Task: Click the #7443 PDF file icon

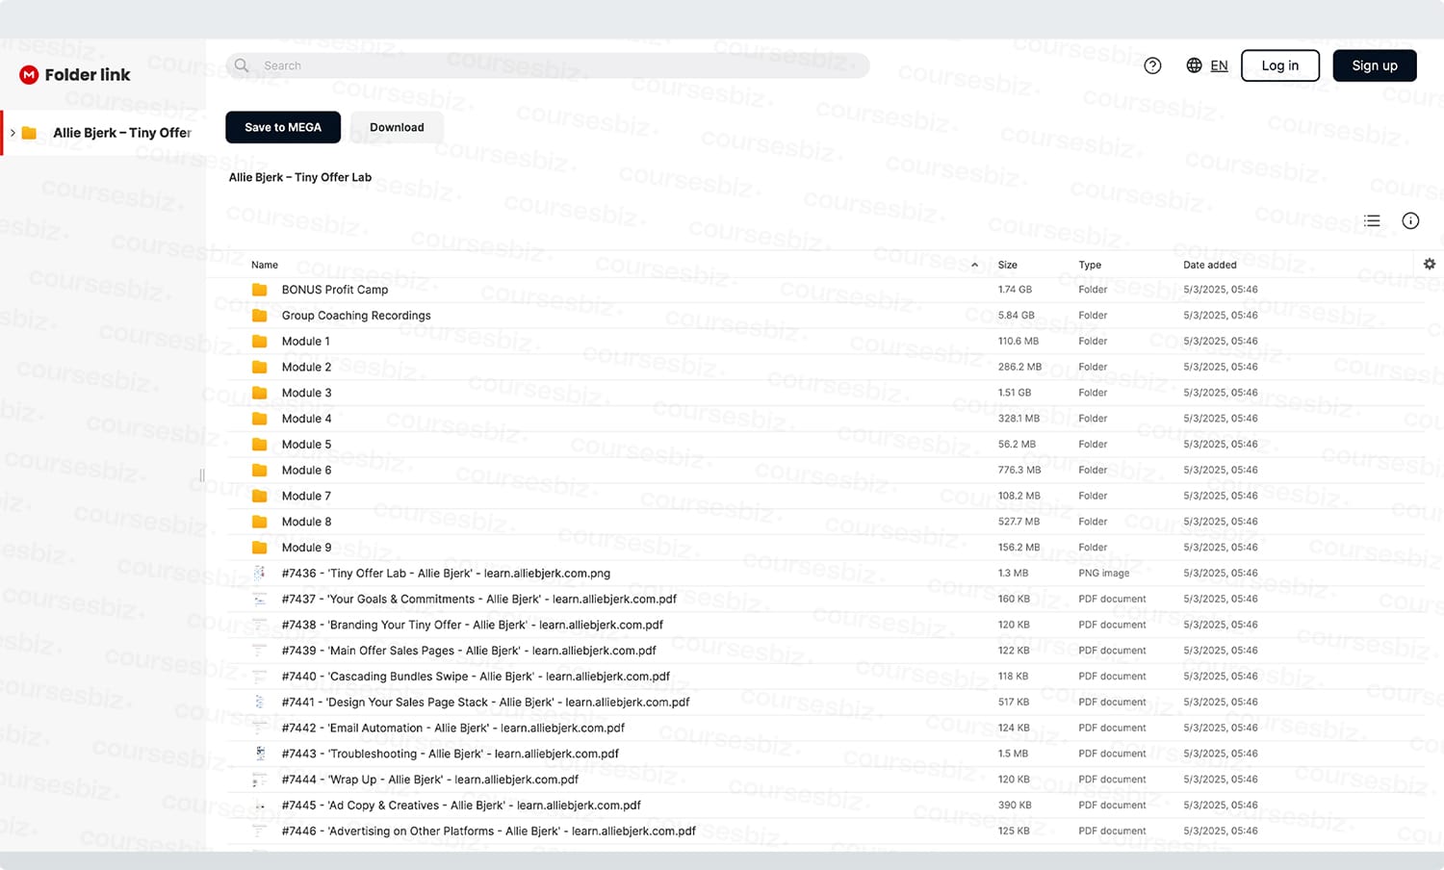Action: tap(259, 754)
